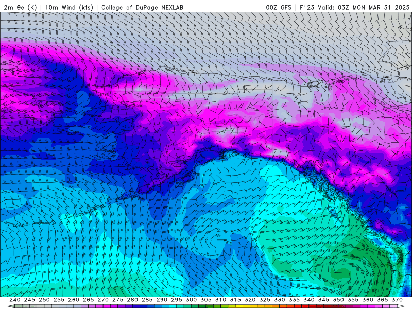Click the "2m θe (K)" title text
The height and width of the screenshot is (309, 412).
click(20, 7)
